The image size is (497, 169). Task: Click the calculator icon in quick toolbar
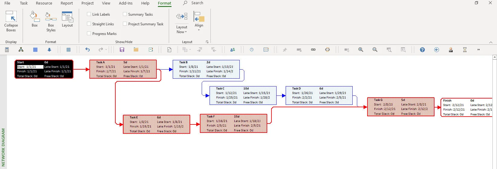[x=7, y=50]
